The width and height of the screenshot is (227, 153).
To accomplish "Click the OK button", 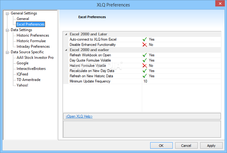I will click(x=161, y=146).
